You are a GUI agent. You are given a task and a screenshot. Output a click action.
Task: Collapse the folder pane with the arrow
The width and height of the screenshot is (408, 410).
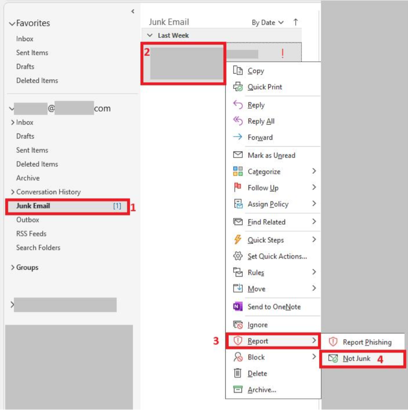(133, 11)
